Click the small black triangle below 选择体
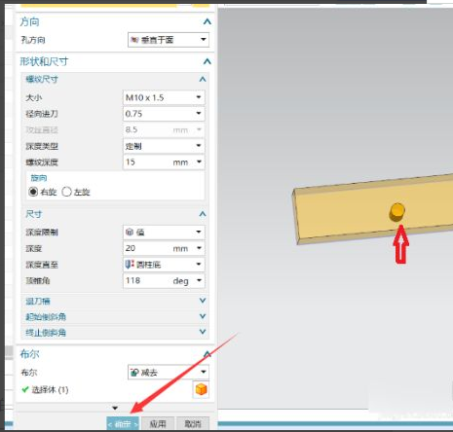Image resolution: width=453 pixels, height=432 pixels. click(x=115, y=408)
